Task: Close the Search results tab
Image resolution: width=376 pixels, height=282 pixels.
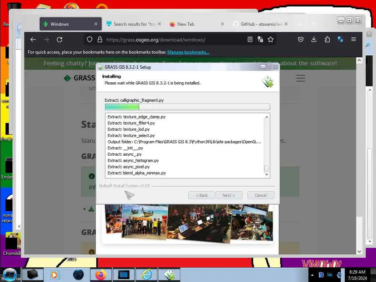Action: (159, 24)
